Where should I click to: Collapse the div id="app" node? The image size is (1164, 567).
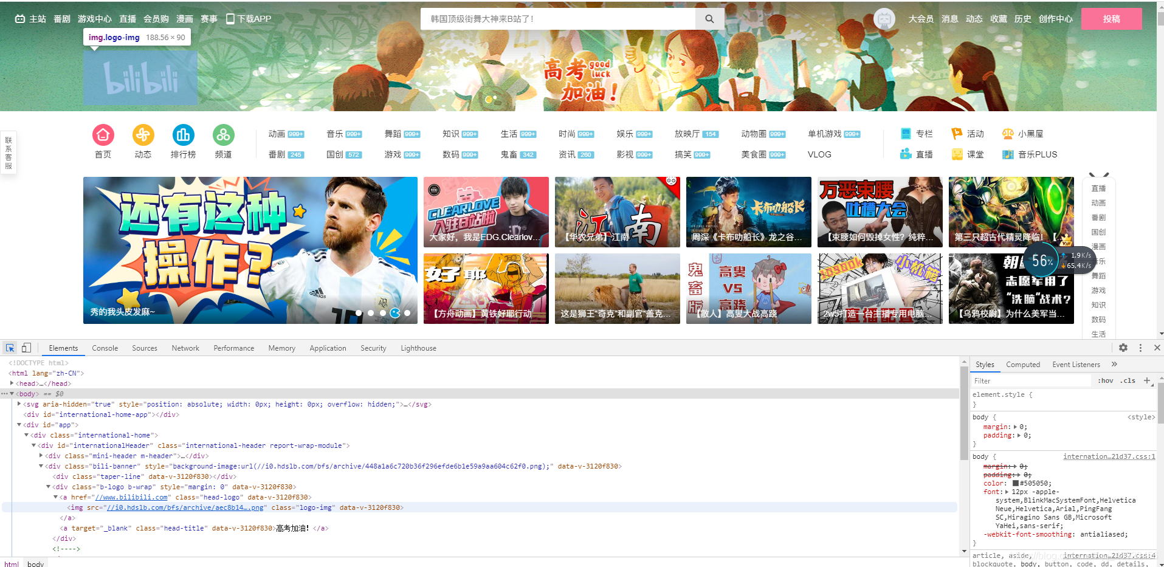coord(19,425)
